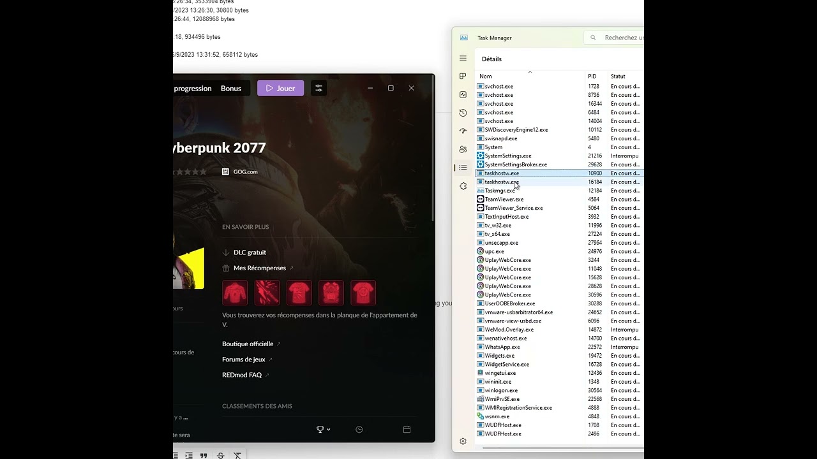Open Processes page in Task Manager sidebar

[x=463, y=76]
